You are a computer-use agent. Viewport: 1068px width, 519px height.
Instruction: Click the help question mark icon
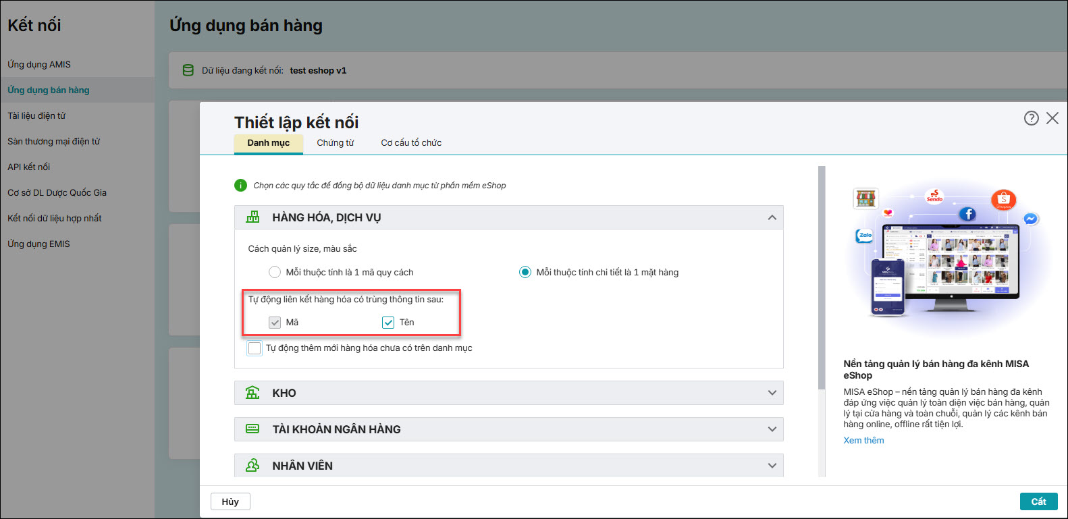[x=1031, y=118]
